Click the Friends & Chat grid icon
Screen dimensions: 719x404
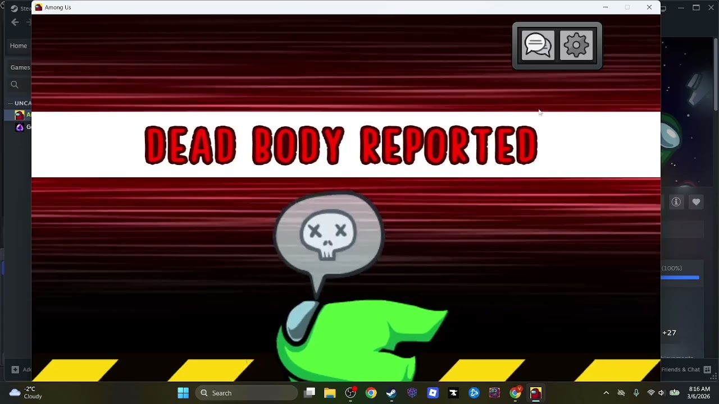tap(707, 369)
